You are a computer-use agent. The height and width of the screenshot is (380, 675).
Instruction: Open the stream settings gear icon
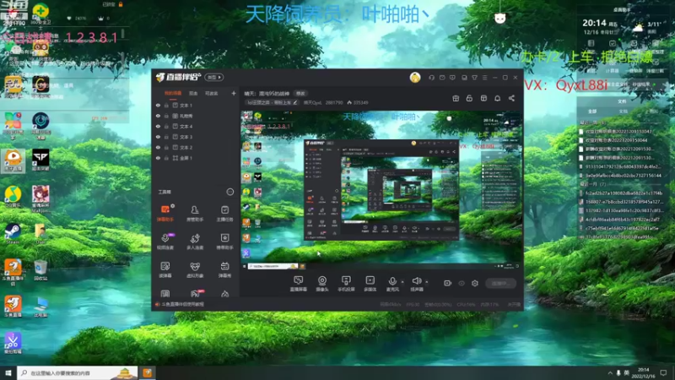coord(475,283)
